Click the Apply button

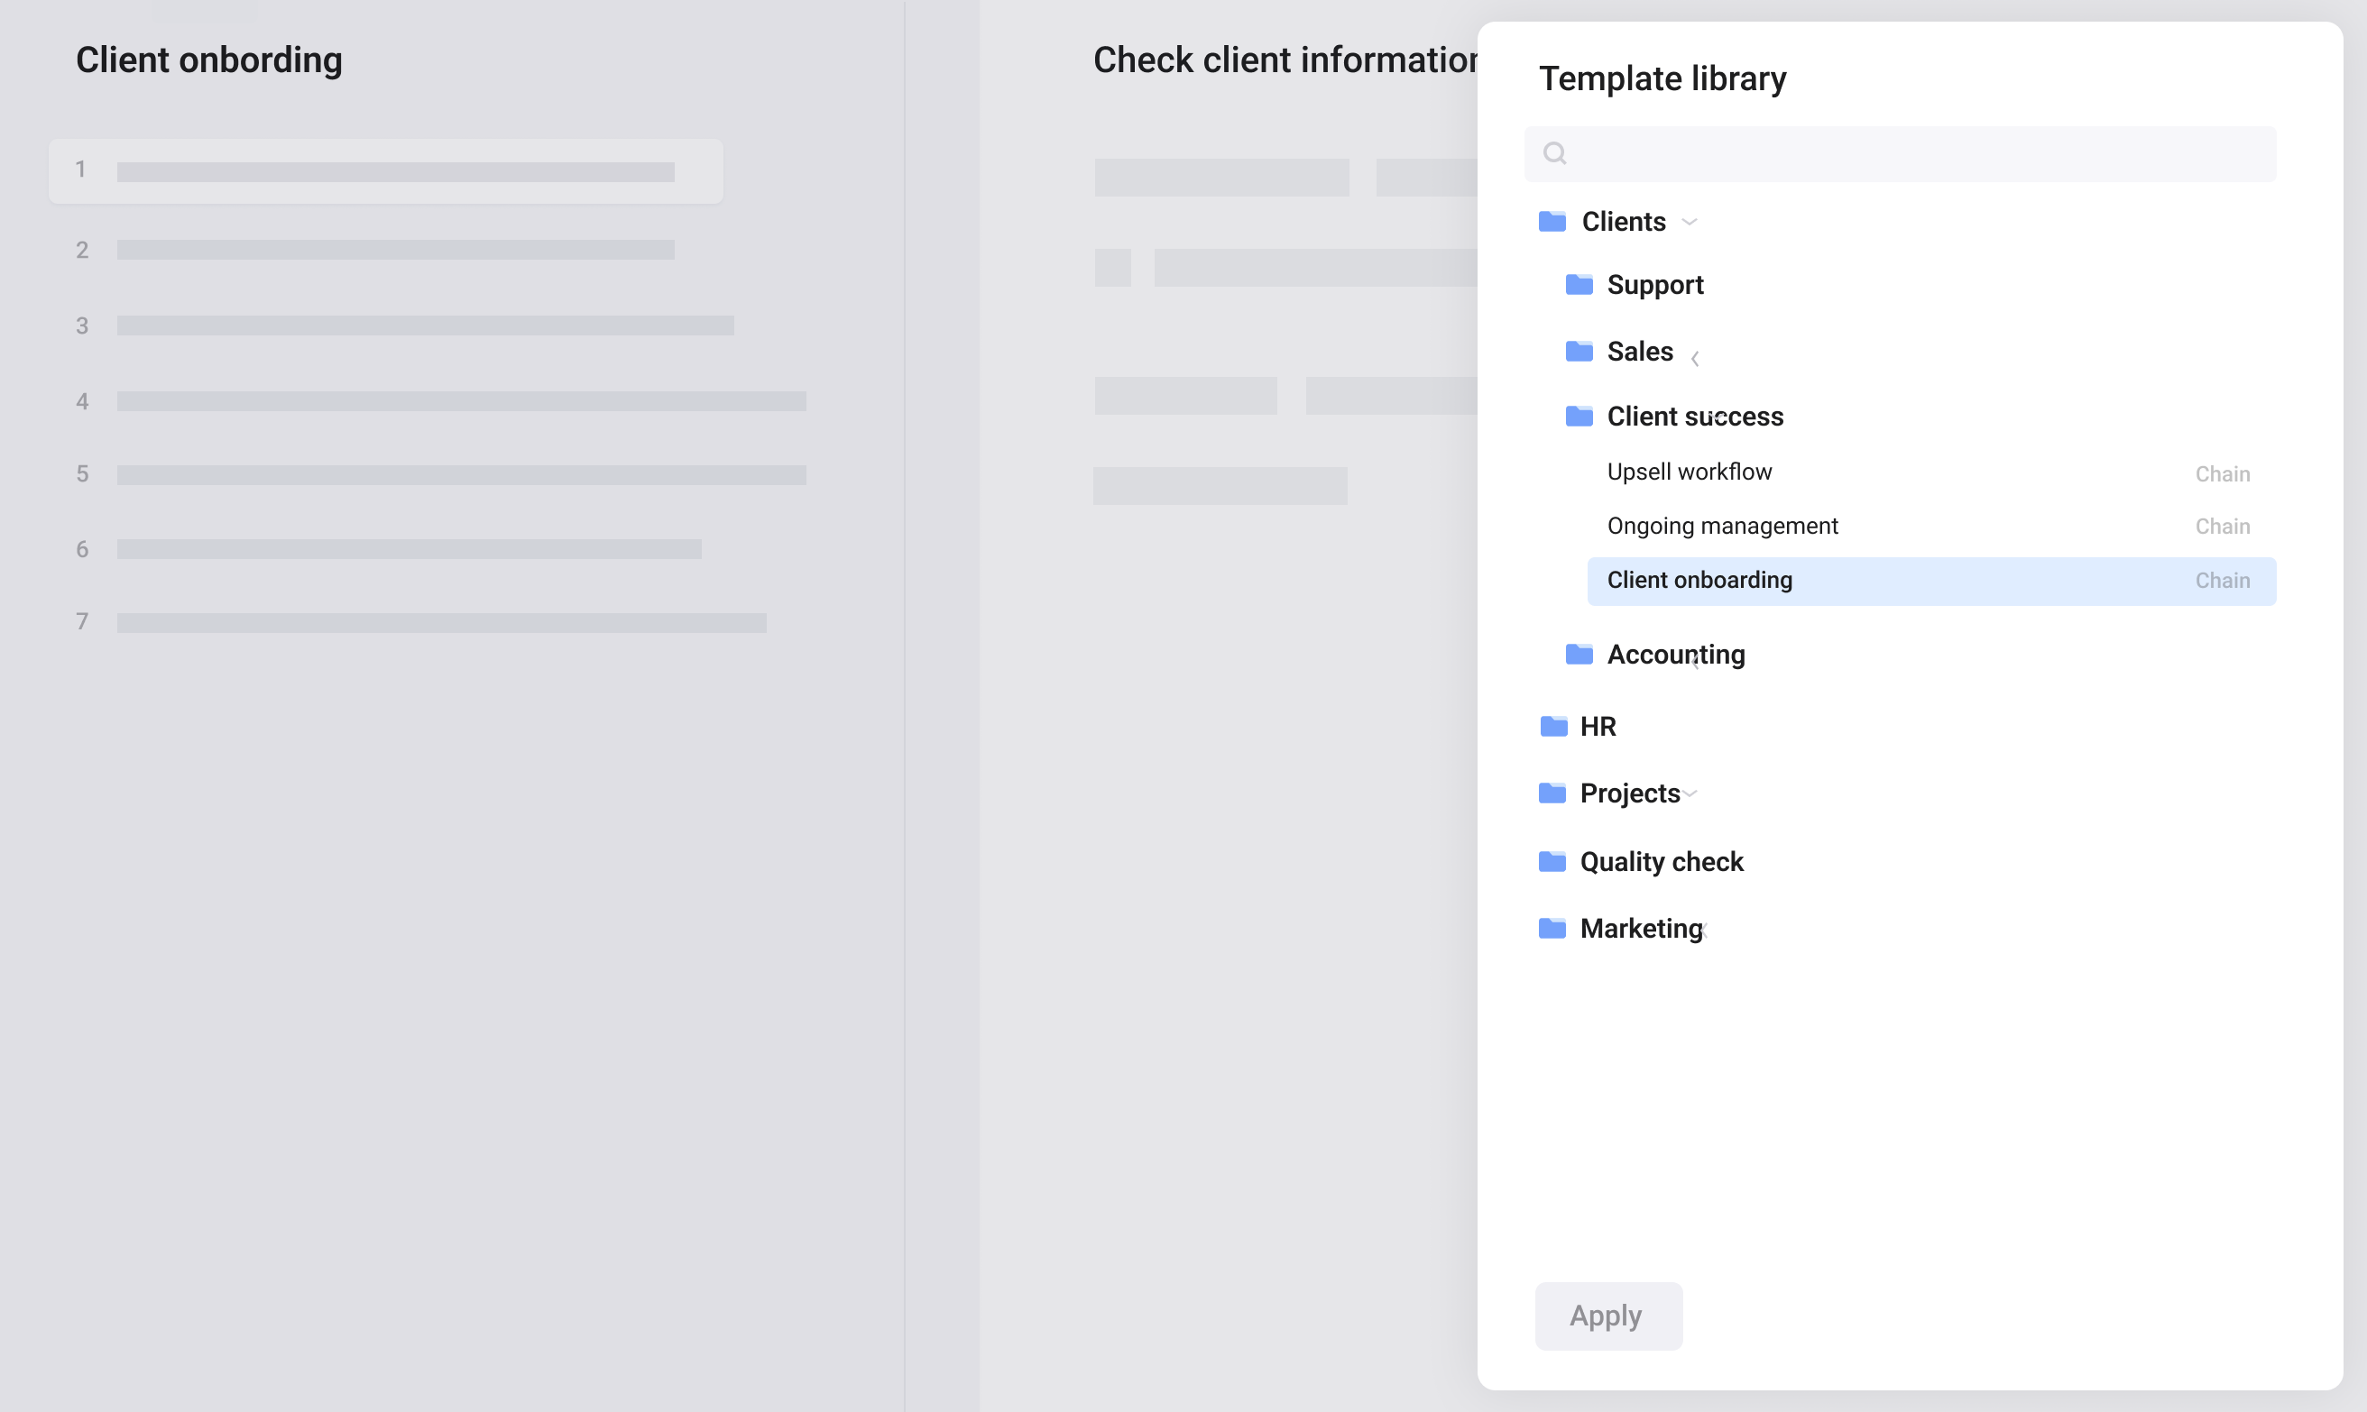tap(1608, 1316)
